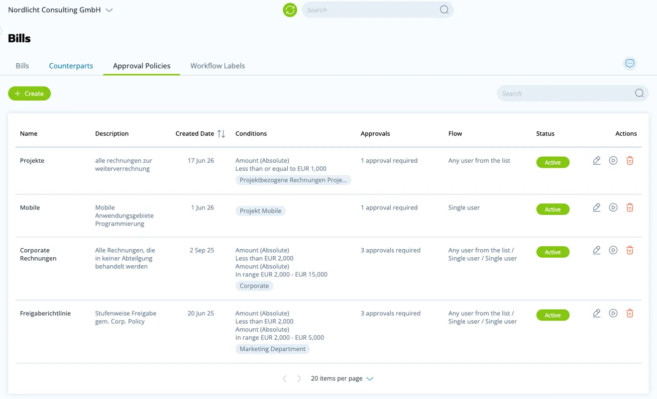Screen dimensions: 657x399
Task: Click 'In range EUR 2,000 - EUR 5,000'
Action: click(x=280, y=337)
